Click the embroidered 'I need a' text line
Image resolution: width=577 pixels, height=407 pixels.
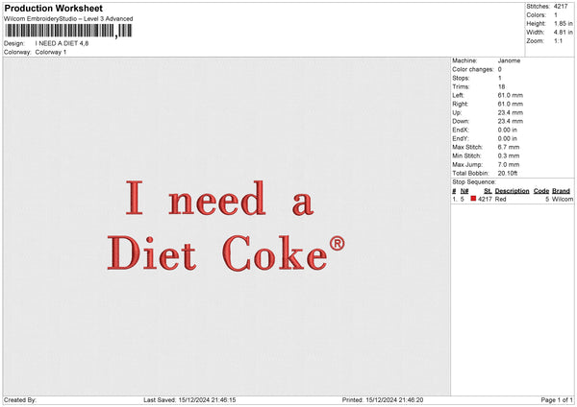coord(219,198)
